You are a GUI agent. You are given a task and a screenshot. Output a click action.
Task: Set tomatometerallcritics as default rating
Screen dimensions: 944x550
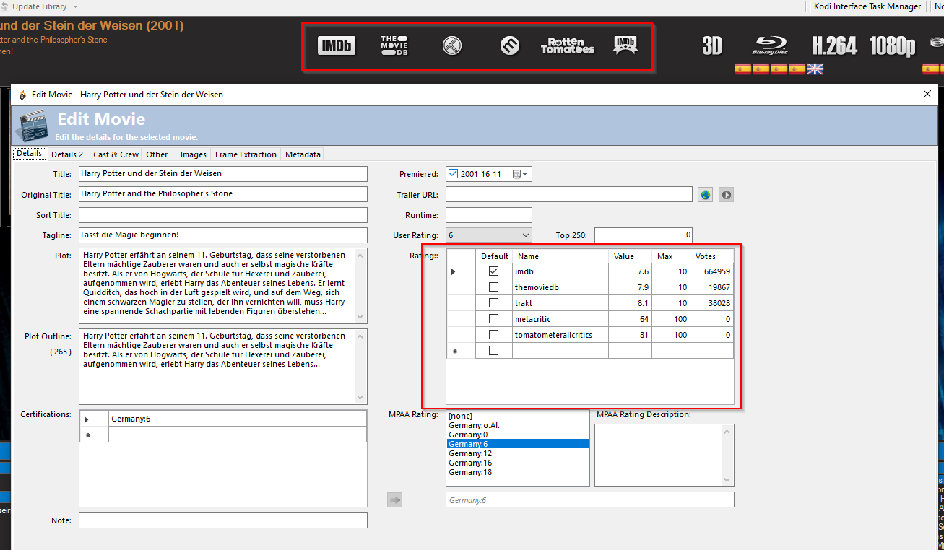click(x=493, y=335)
